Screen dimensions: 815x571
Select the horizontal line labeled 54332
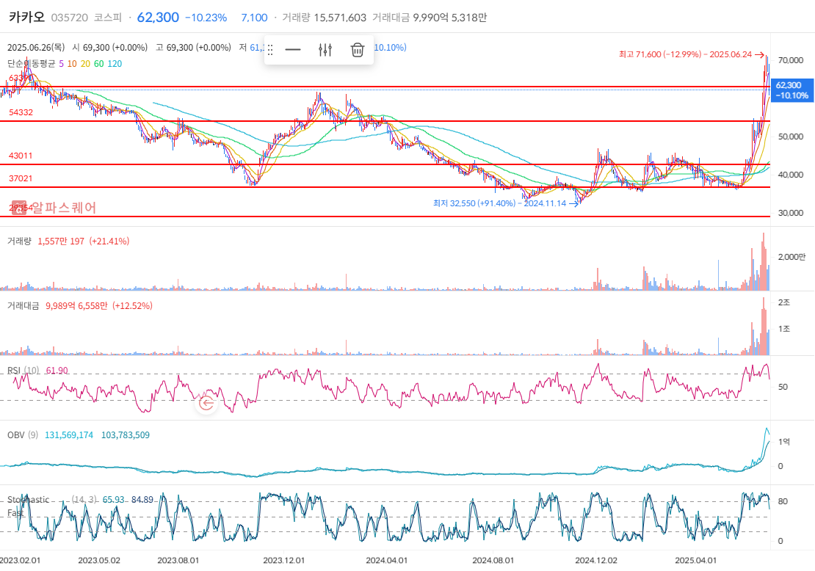(x=385, y=121)
